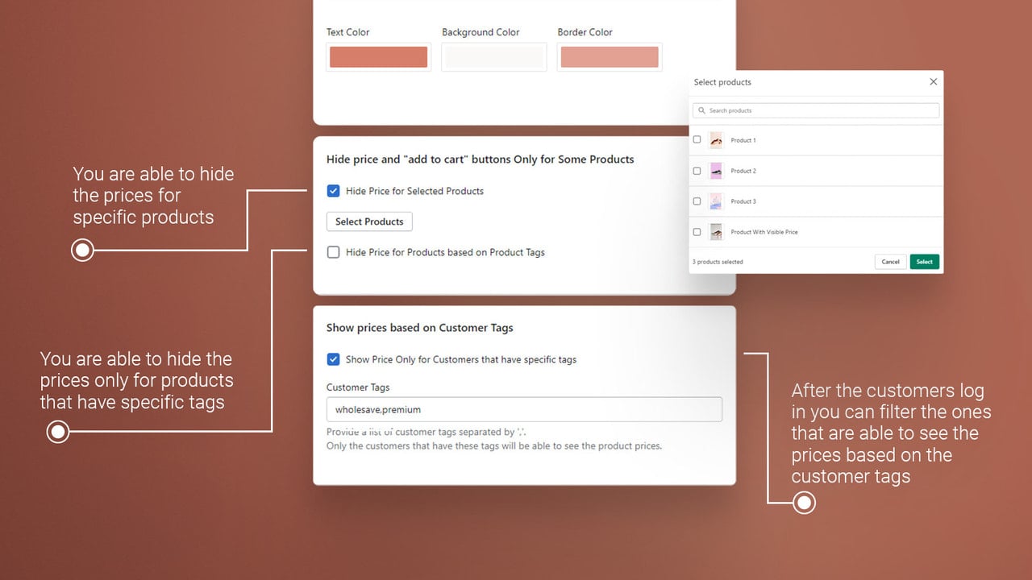Open the Background Color swatch
Image resolution: width=1032 pixels, height=580 pixels.
494,57
